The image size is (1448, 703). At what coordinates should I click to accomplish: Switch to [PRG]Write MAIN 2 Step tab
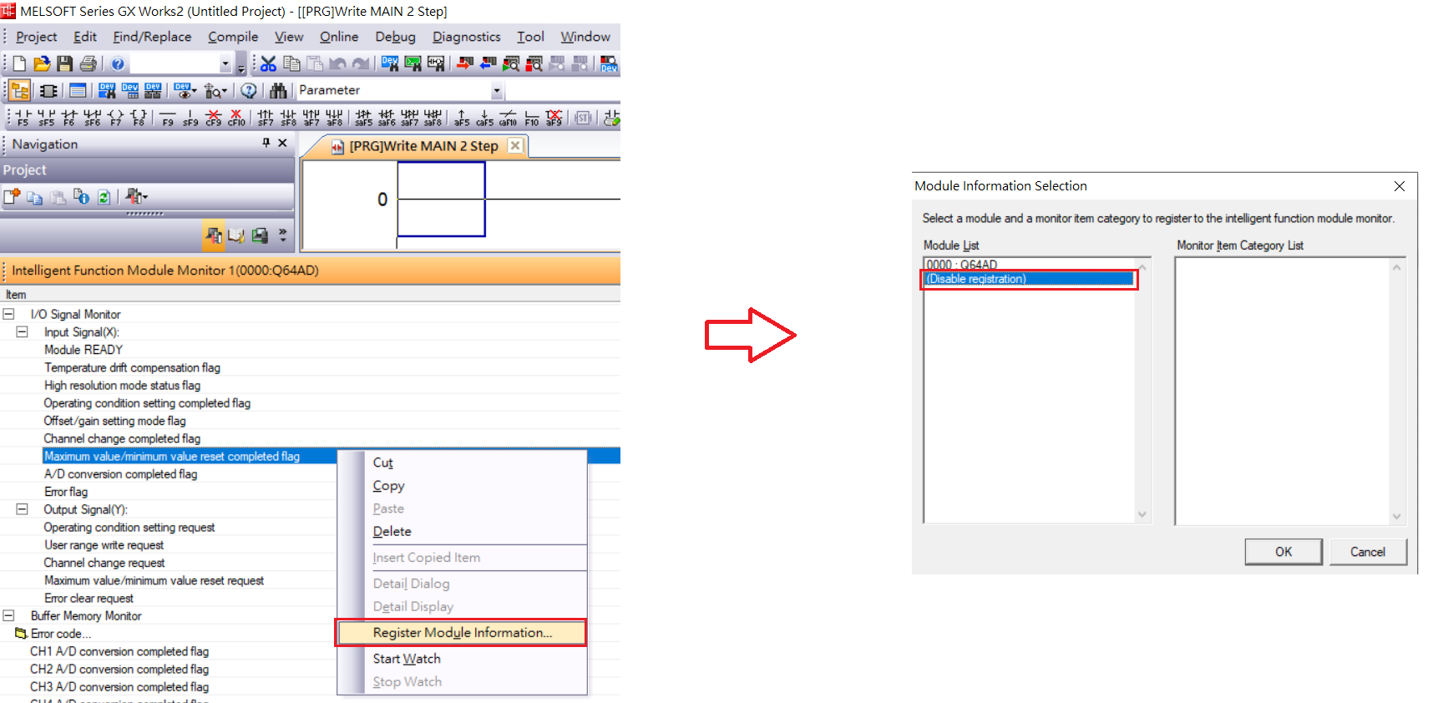click(x=423, y=146)
